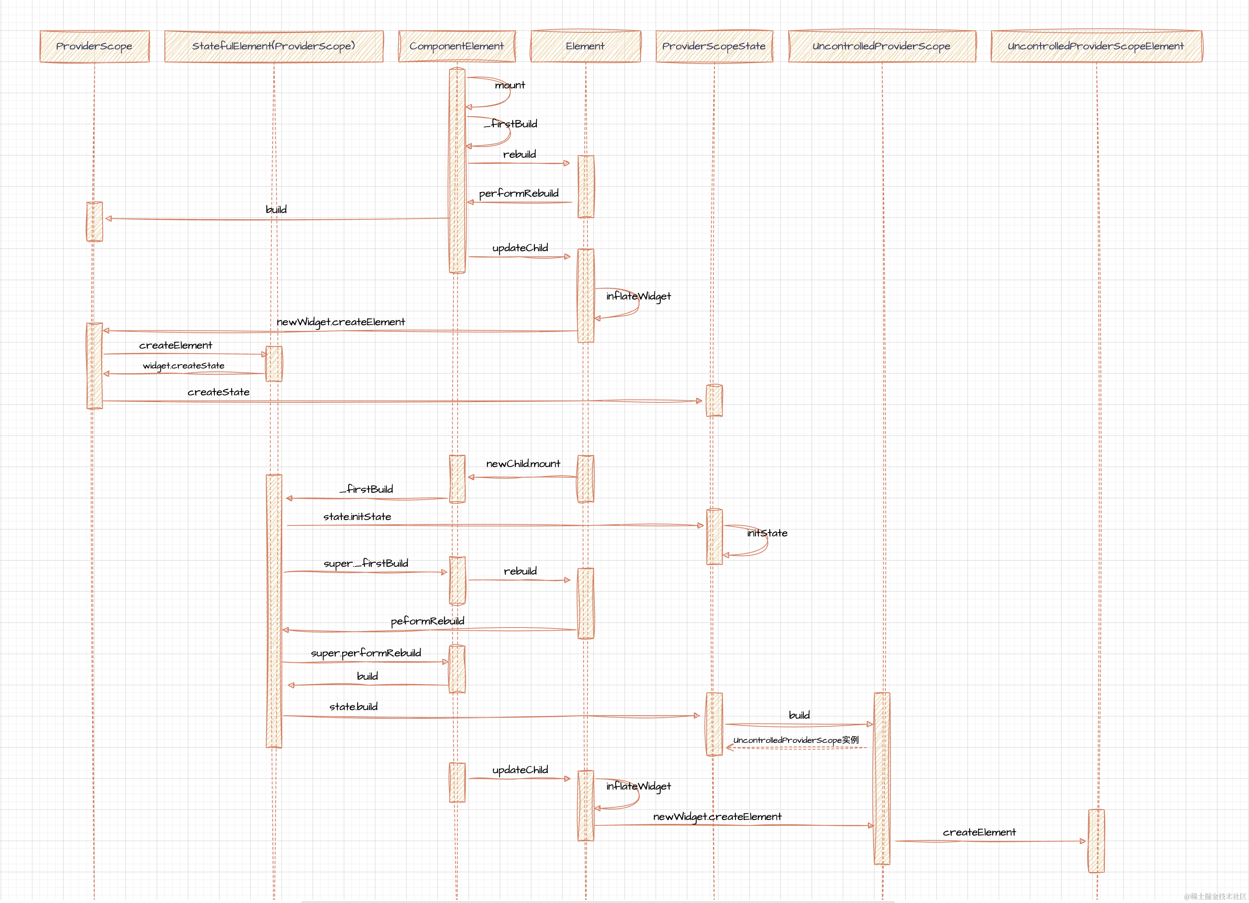Click the UncontrolledProviderScopeElement header box

click(x=1096, y=46)
